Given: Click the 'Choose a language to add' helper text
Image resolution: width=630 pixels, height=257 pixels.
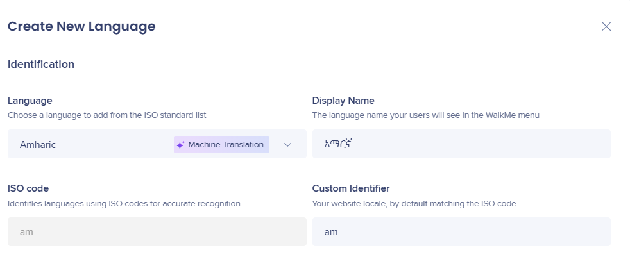Looking at the screenshot, I should tap(106, 115).
